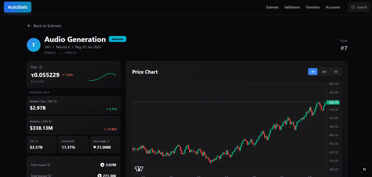Switch the chart to 1D interval

click(336, 72)
